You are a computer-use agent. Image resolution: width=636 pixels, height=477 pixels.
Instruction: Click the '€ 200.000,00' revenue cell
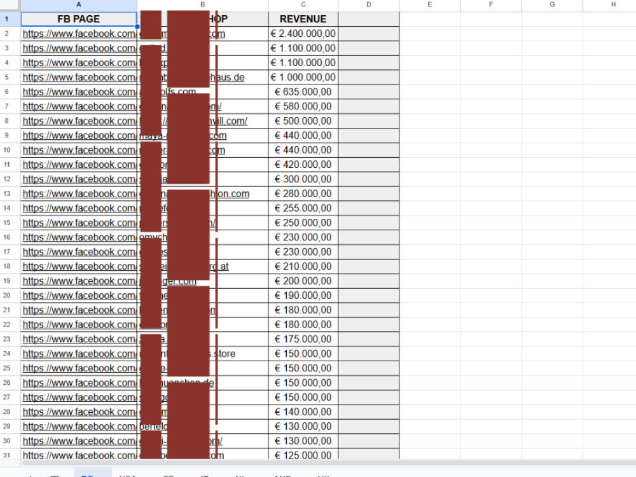coord(303,281)
